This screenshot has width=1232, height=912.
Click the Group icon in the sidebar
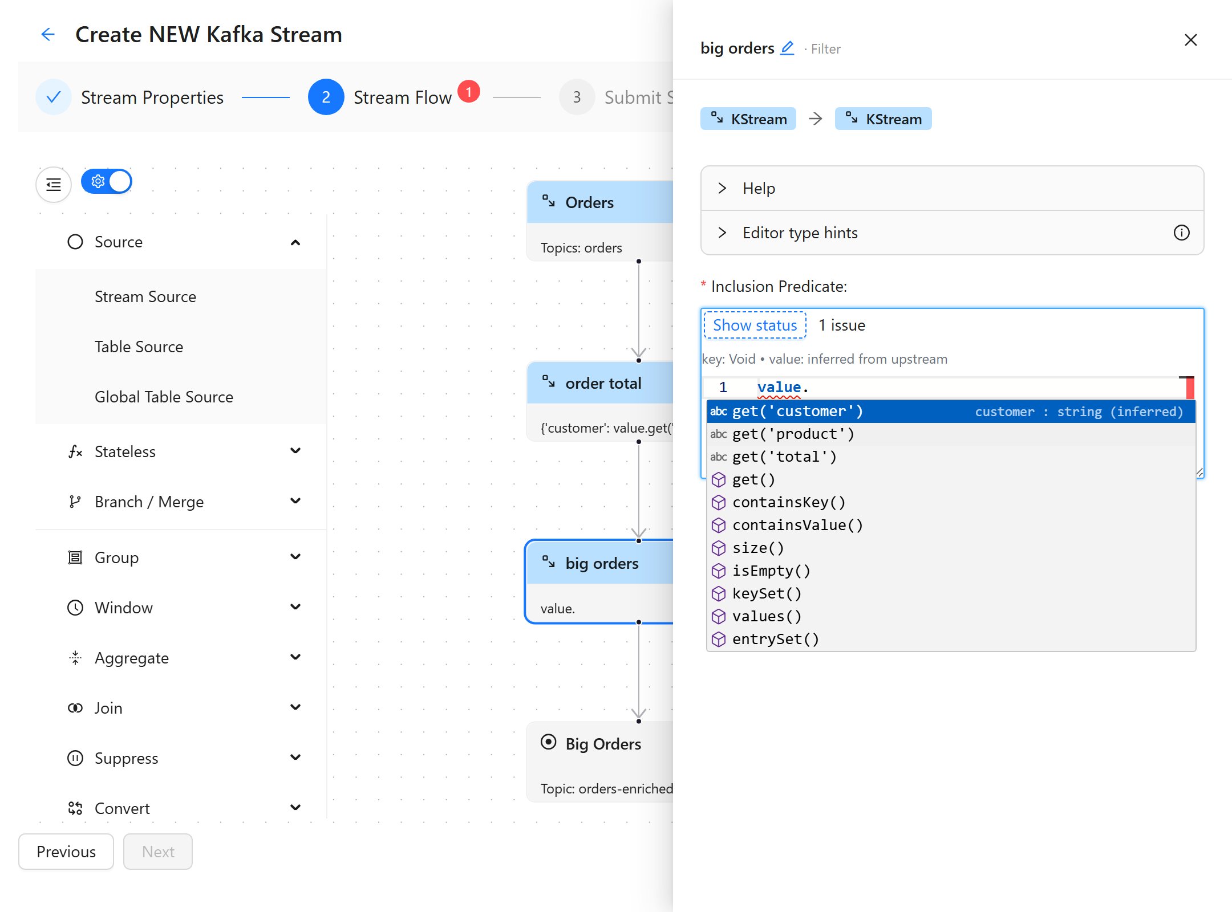point(75,557)
